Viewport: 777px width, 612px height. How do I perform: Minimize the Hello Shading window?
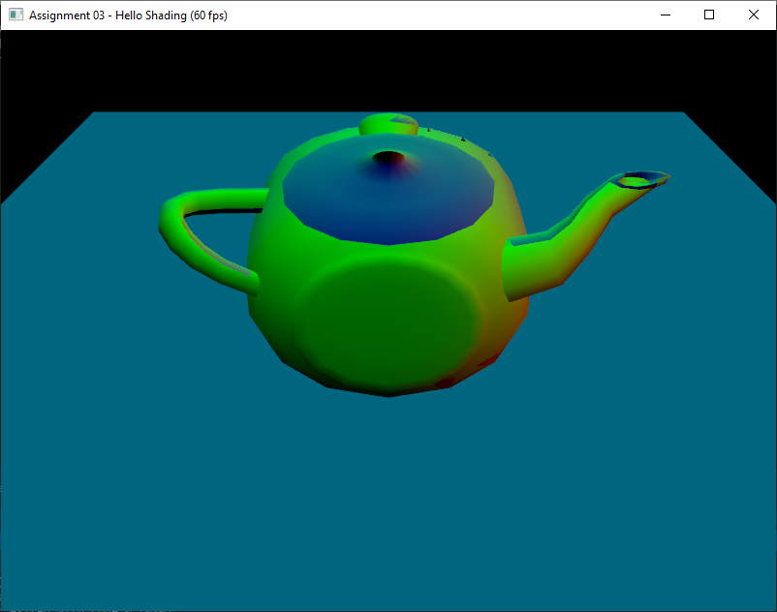[666, 15]
